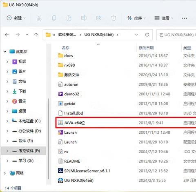Select 网络 in navigation pane
Viewport: 196px width, 192px height.
pyautogui.click(x=20, y=173)
